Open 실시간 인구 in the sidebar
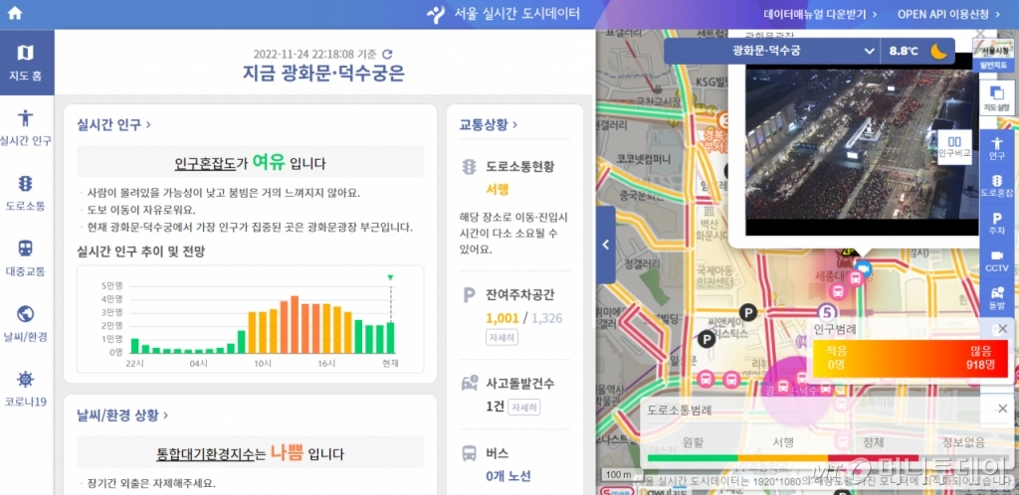The width and height of the screenshot is (1019, 495). [26, 127]
